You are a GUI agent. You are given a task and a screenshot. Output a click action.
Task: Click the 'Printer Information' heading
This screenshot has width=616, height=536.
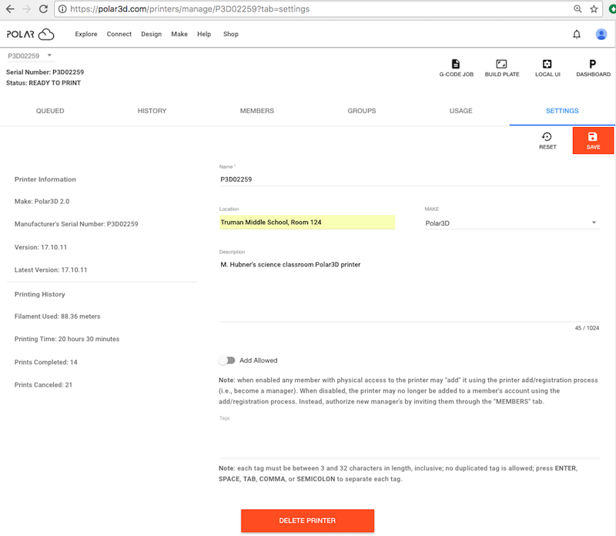pos(45,179)
